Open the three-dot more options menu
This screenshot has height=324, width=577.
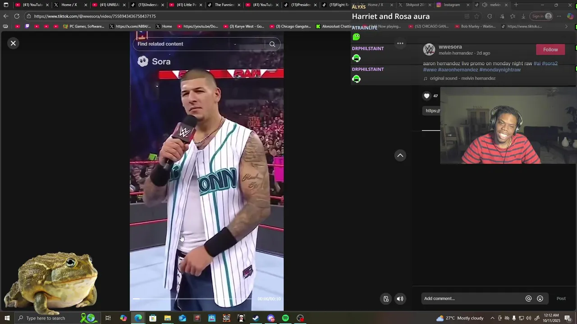(400, 44)
